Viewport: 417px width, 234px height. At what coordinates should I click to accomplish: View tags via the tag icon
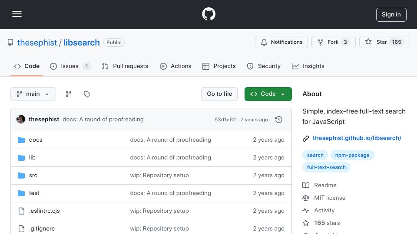[87, 94]
